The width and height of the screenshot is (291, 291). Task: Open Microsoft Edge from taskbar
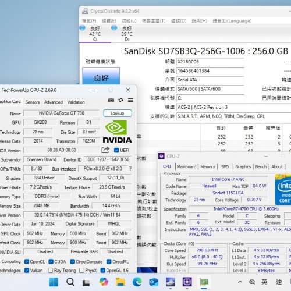click(x=137, y=282)
